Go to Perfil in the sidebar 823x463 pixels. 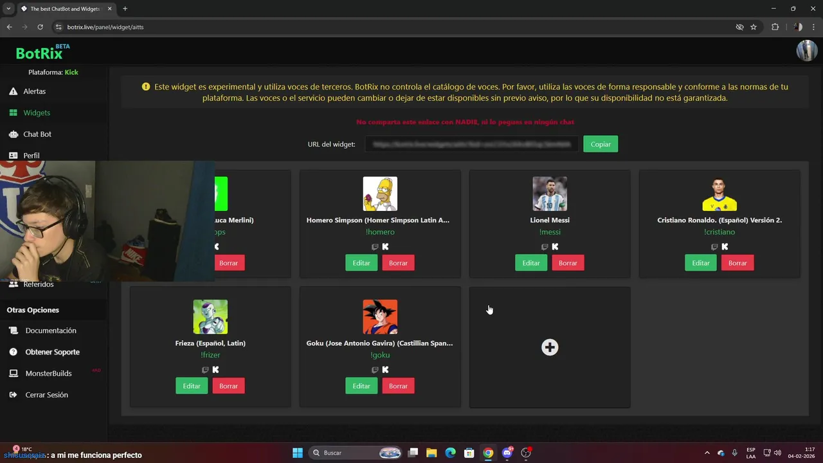coord(31,155)
